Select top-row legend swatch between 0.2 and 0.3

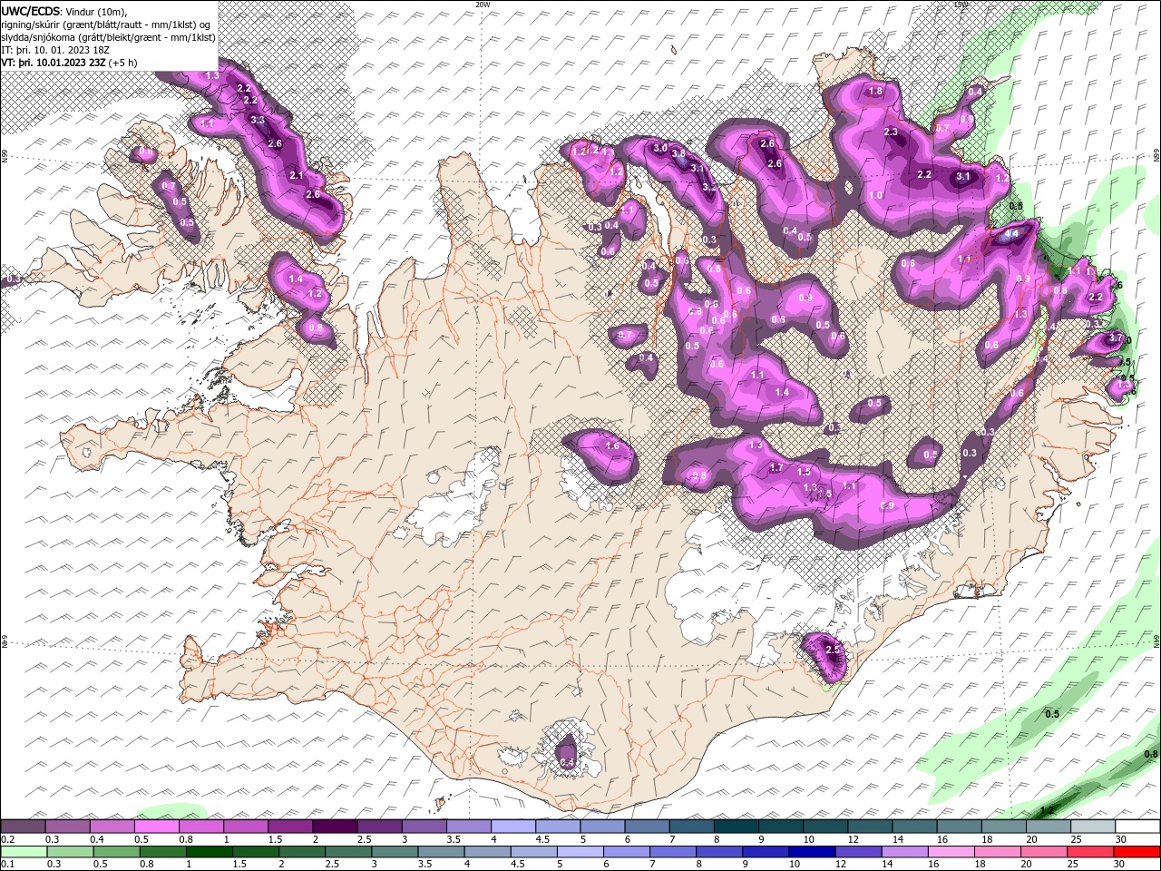click(x=24, y=827)
